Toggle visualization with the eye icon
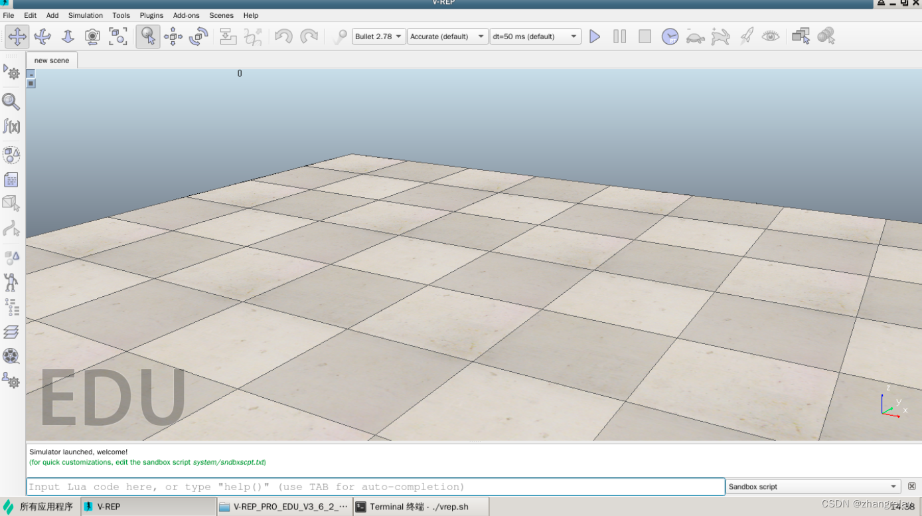The image size is (922, 516). (771, 37)
